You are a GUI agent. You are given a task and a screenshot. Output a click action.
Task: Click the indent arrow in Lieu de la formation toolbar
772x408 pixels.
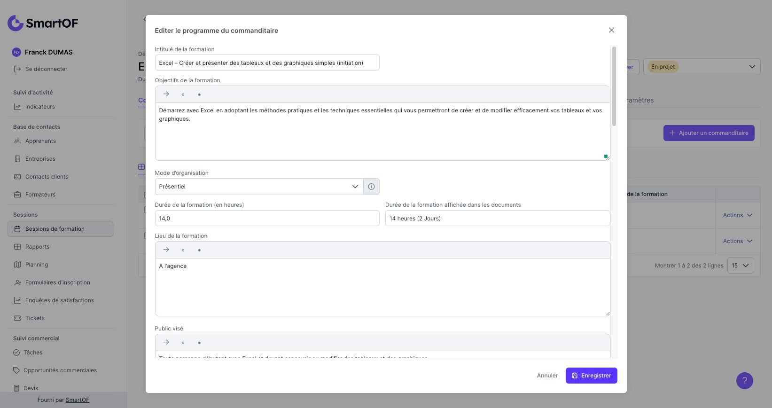click(x=166, y=250)
